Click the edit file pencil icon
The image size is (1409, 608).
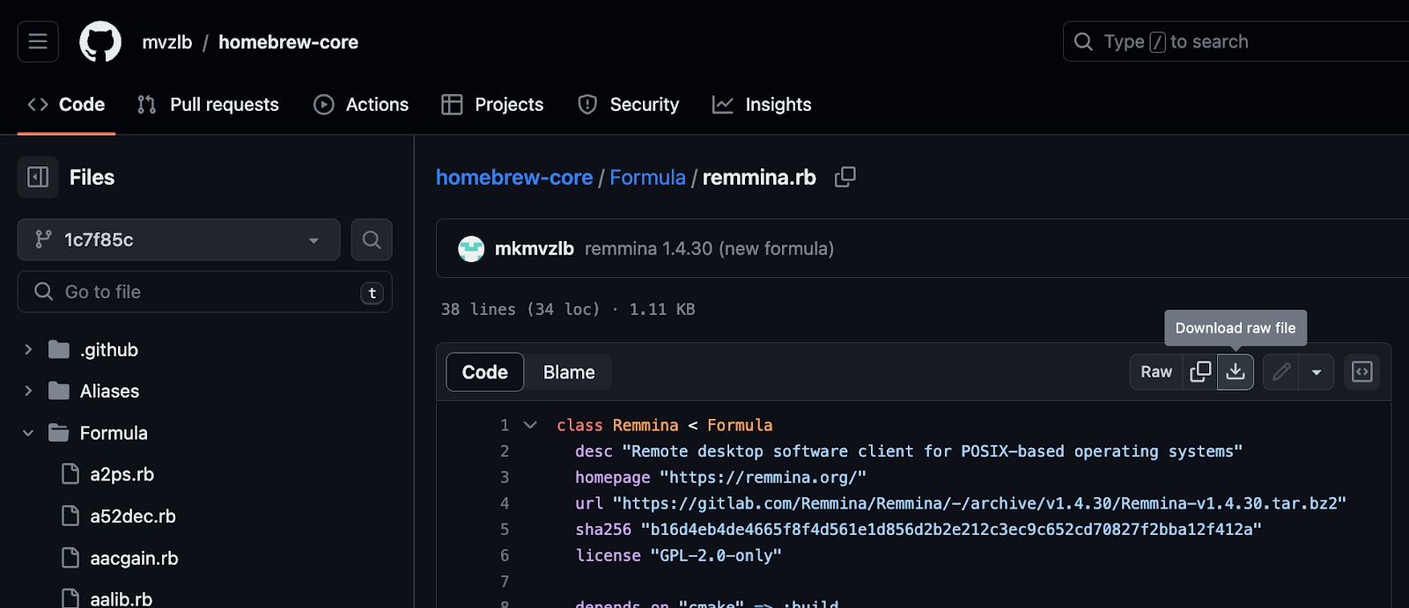pos(1281,372)
